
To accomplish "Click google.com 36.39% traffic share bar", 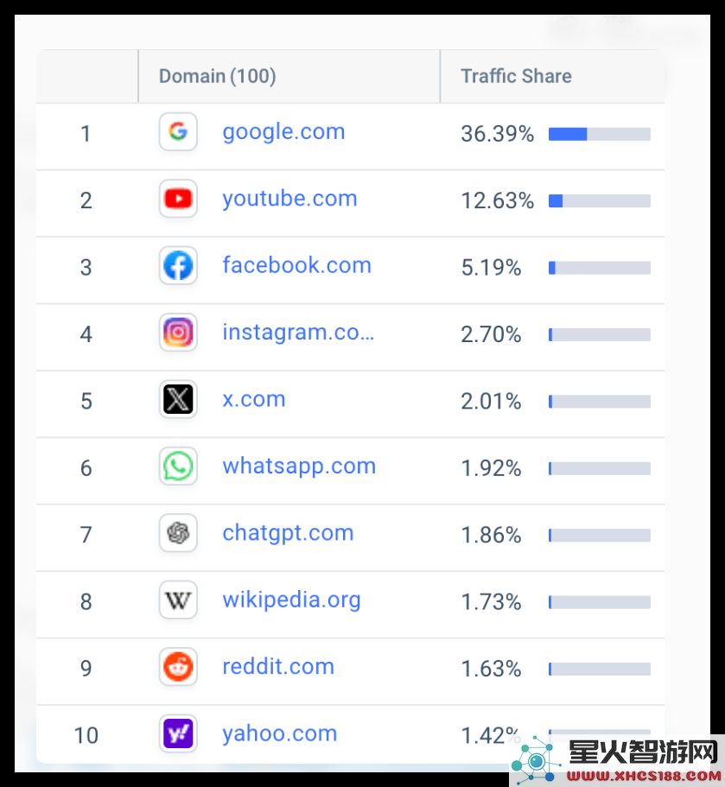I will pos(600,134).
